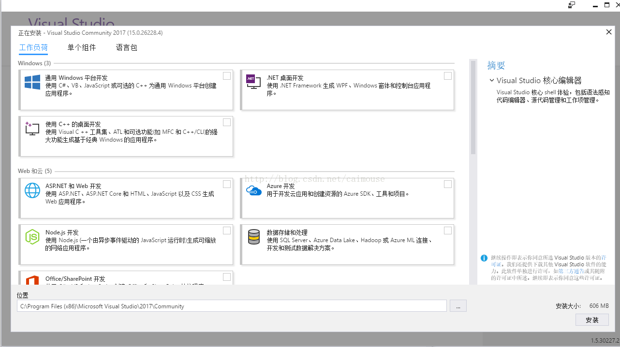Check the Office/SharePoint 开发 checkbox
The image size is (620, 347).
tap(227, 277)
